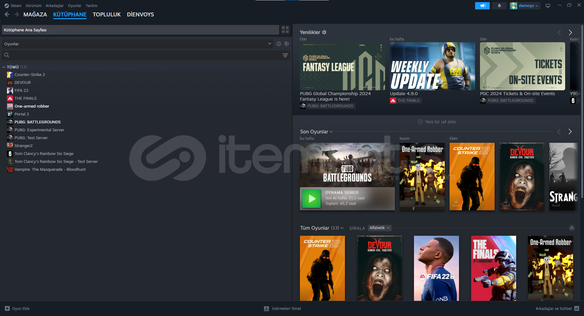Select DEVOUR in the game list
Image resolution: width=584 pixels, height=316 pixels.
pyautogui.click(x=23, y=83)
